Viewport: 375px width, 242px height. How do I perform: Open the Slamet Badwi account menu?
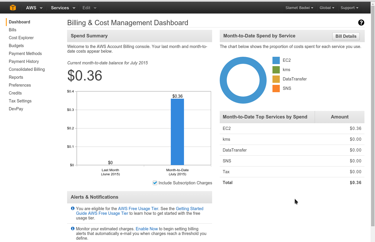pyautogui.click(x=299, y=8)
